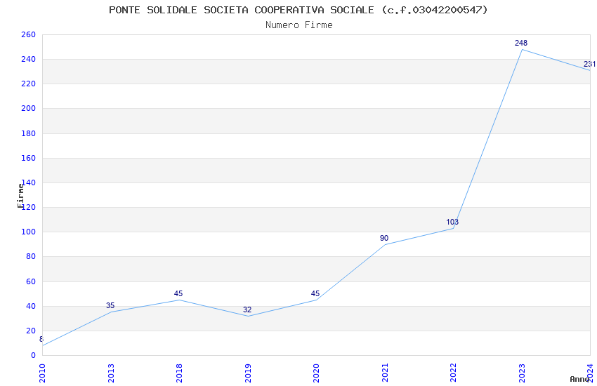Click the x-axis year 2010
The height and width of the screenshot is (386, 597).
42,373
